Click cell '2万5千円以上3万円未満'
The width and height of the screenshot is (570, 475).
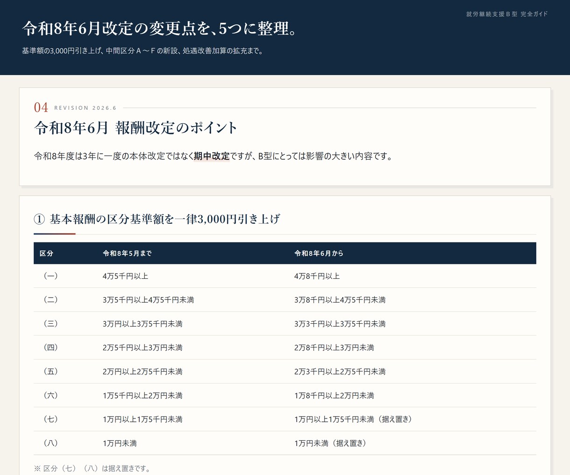tap(142, 347)
